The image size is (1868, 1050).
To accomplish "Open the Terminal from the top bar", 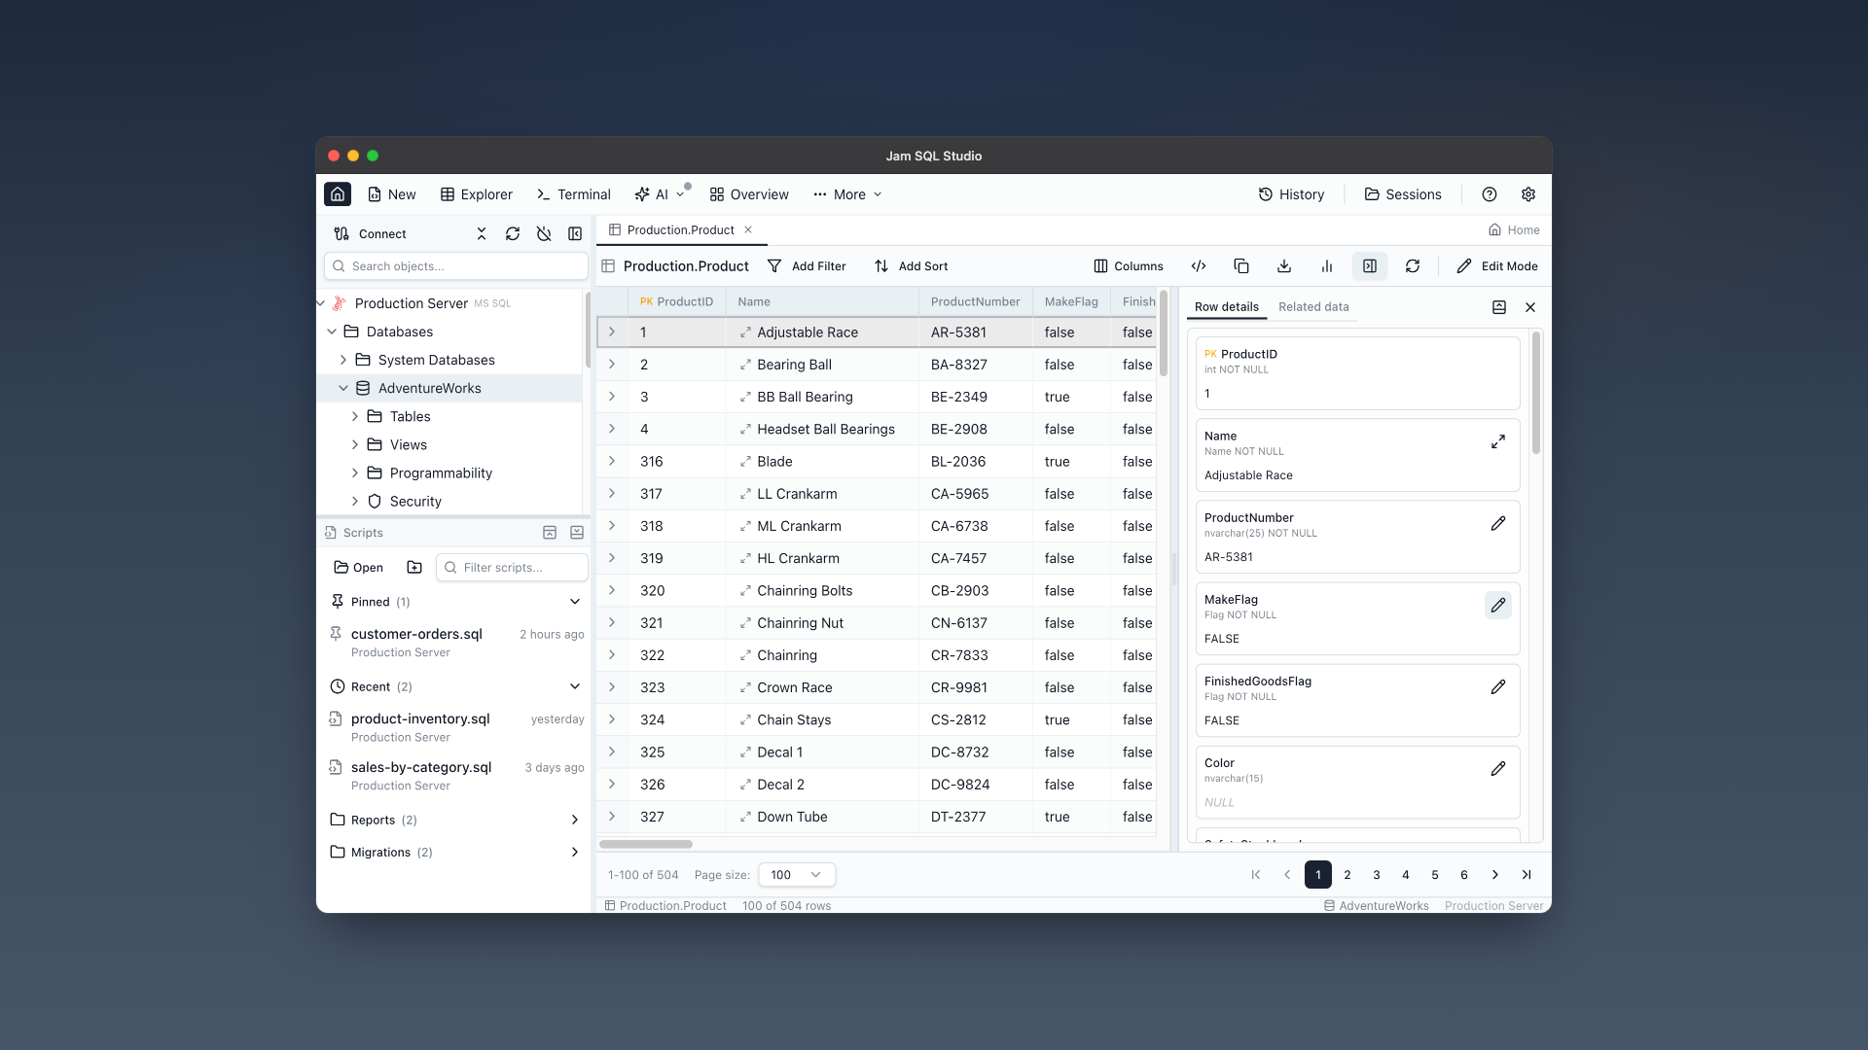I will point(573,194).
